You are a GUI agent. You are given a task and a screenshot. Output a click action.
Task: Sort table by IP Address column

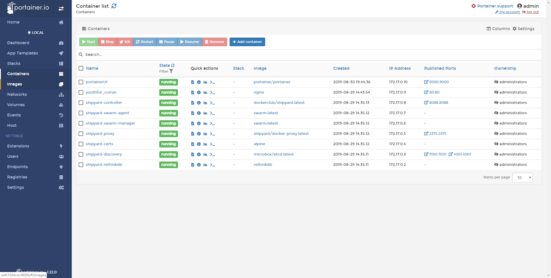click(x=400, y=68)
